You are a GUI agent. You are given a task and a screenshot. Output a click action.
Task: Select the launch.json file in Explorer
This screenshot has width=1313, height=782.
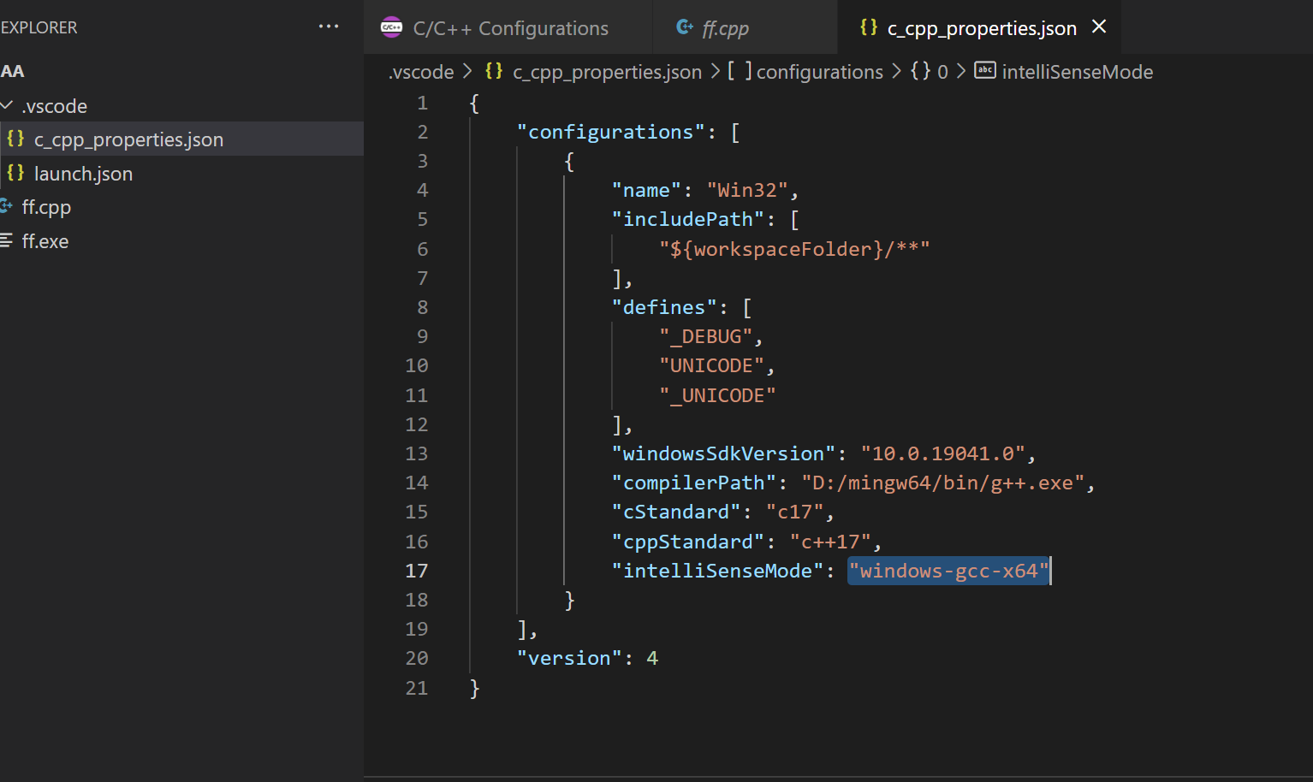tap(83, 173)
